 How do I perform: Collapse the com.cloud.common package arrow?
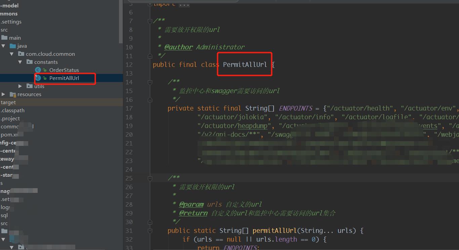[x=12, y=54]
